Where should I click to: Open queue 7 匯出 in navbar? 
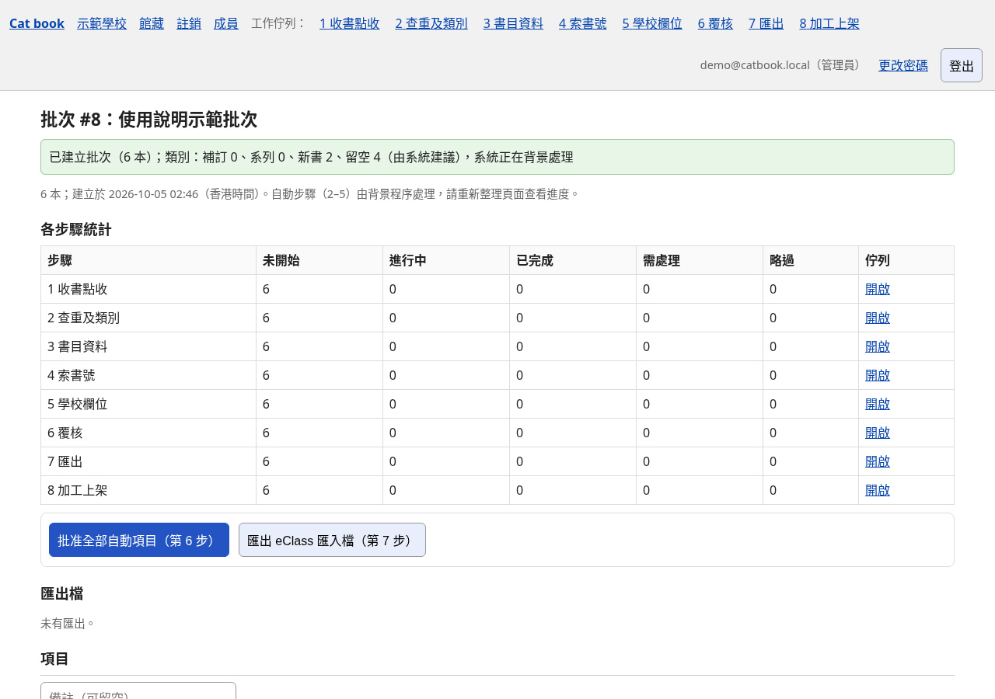click(x=766, y=23)
